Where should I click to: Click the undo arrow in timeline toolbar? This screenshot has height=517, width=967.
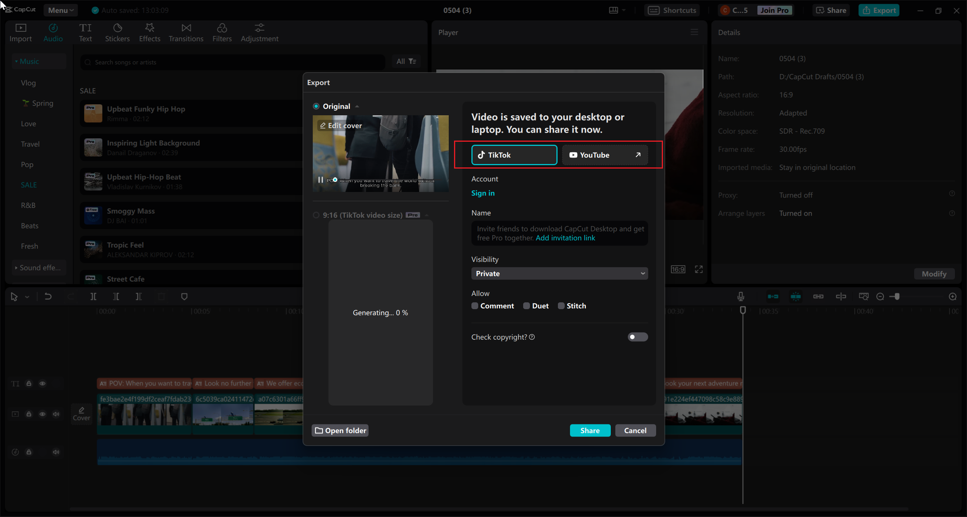pyautogui.click(x=48, y=297)
